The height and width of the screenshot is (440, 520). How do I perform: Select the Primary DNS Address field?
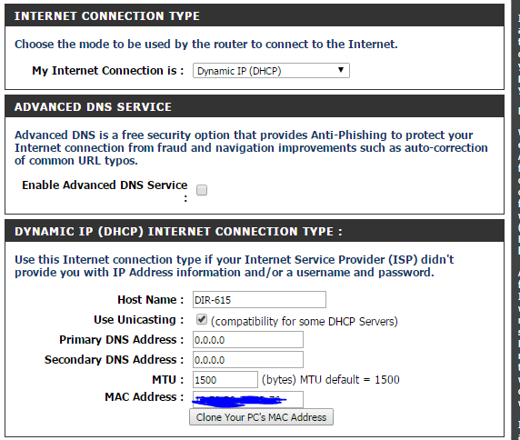click(248, 340)
